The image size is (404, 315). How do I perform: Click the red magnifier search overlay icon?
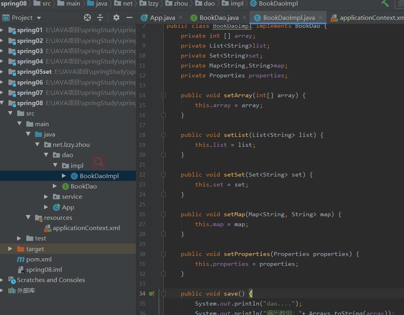point(99,162)
